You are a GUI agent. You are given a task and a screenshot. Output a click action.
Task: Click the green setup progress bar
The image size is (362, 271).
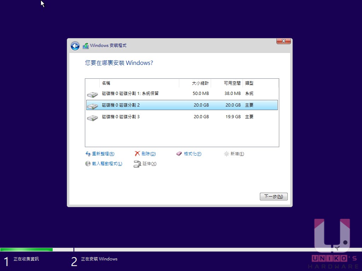(26, 249)
